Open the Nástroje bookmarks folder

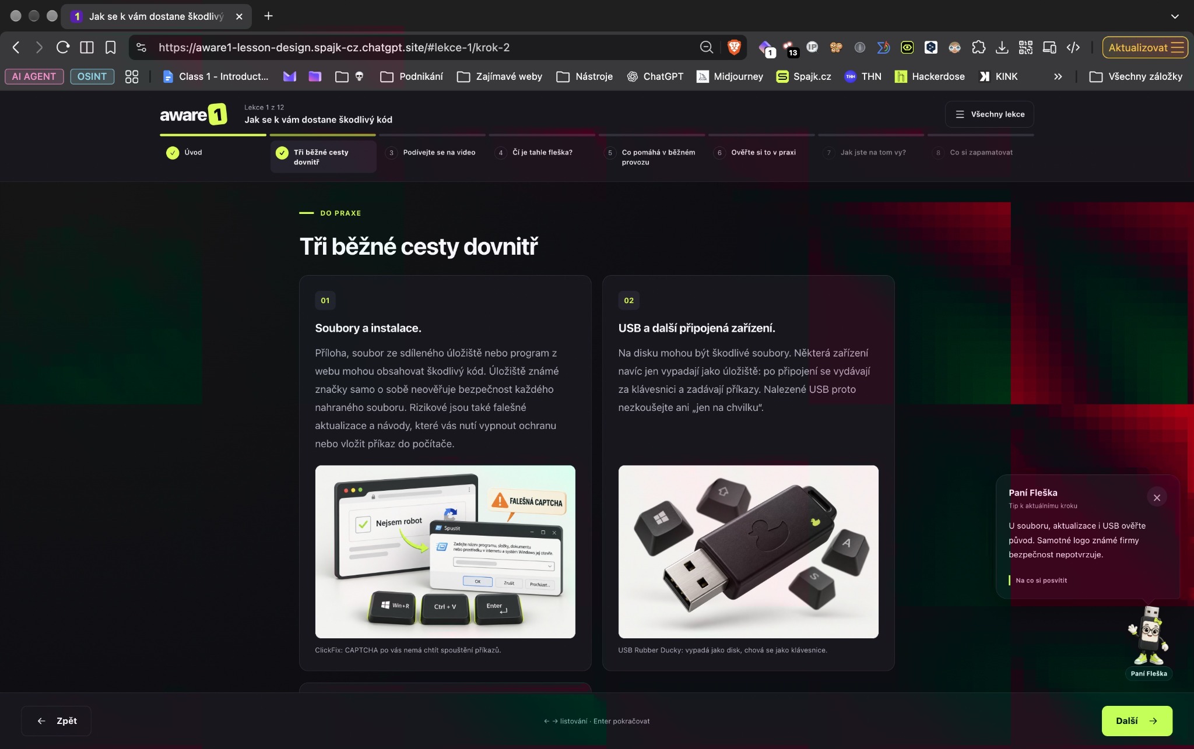pyautogui.click(x=585, y=76)
